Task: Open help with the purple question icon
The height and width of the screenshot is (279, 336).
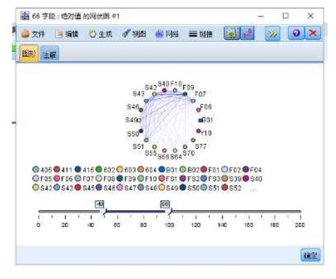Action: point(297,33)
